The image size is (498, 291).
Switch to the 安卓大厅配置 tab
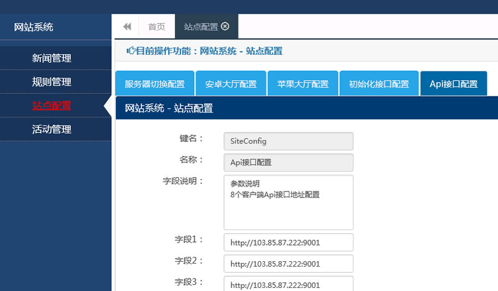point(231,84)
